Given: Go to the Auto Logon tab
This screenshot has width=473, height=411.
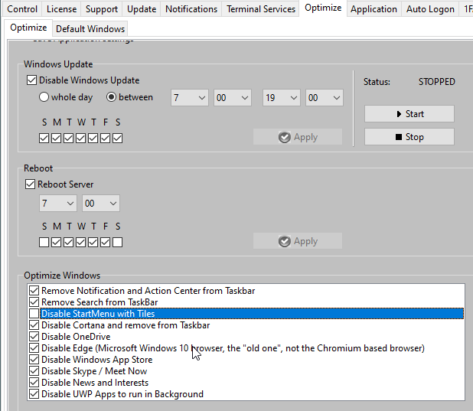Looking at the screenshot, I should tap(429, 9).
